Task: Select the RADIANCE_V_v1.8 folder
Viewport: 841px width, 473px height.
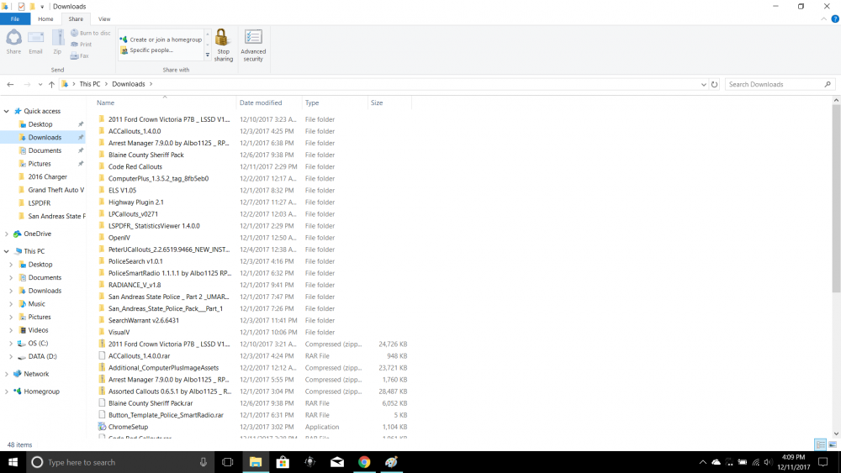Action: click(x=134, y=285)
